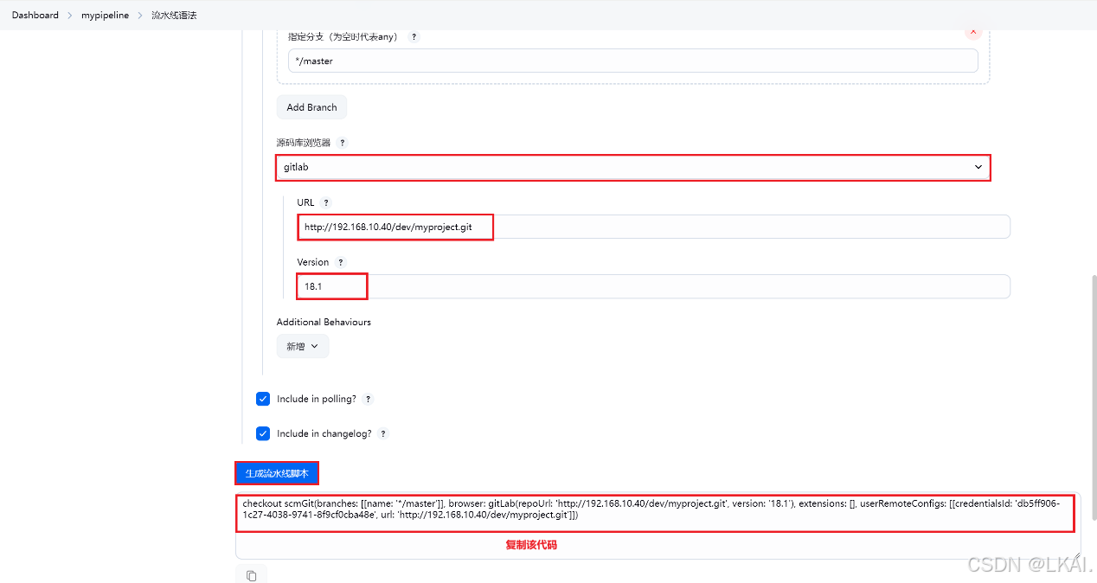Image resolution: width=1097 pixels, height=583 pixels.
Task: Open help for Include in changelog
Action: pos(383,433)
